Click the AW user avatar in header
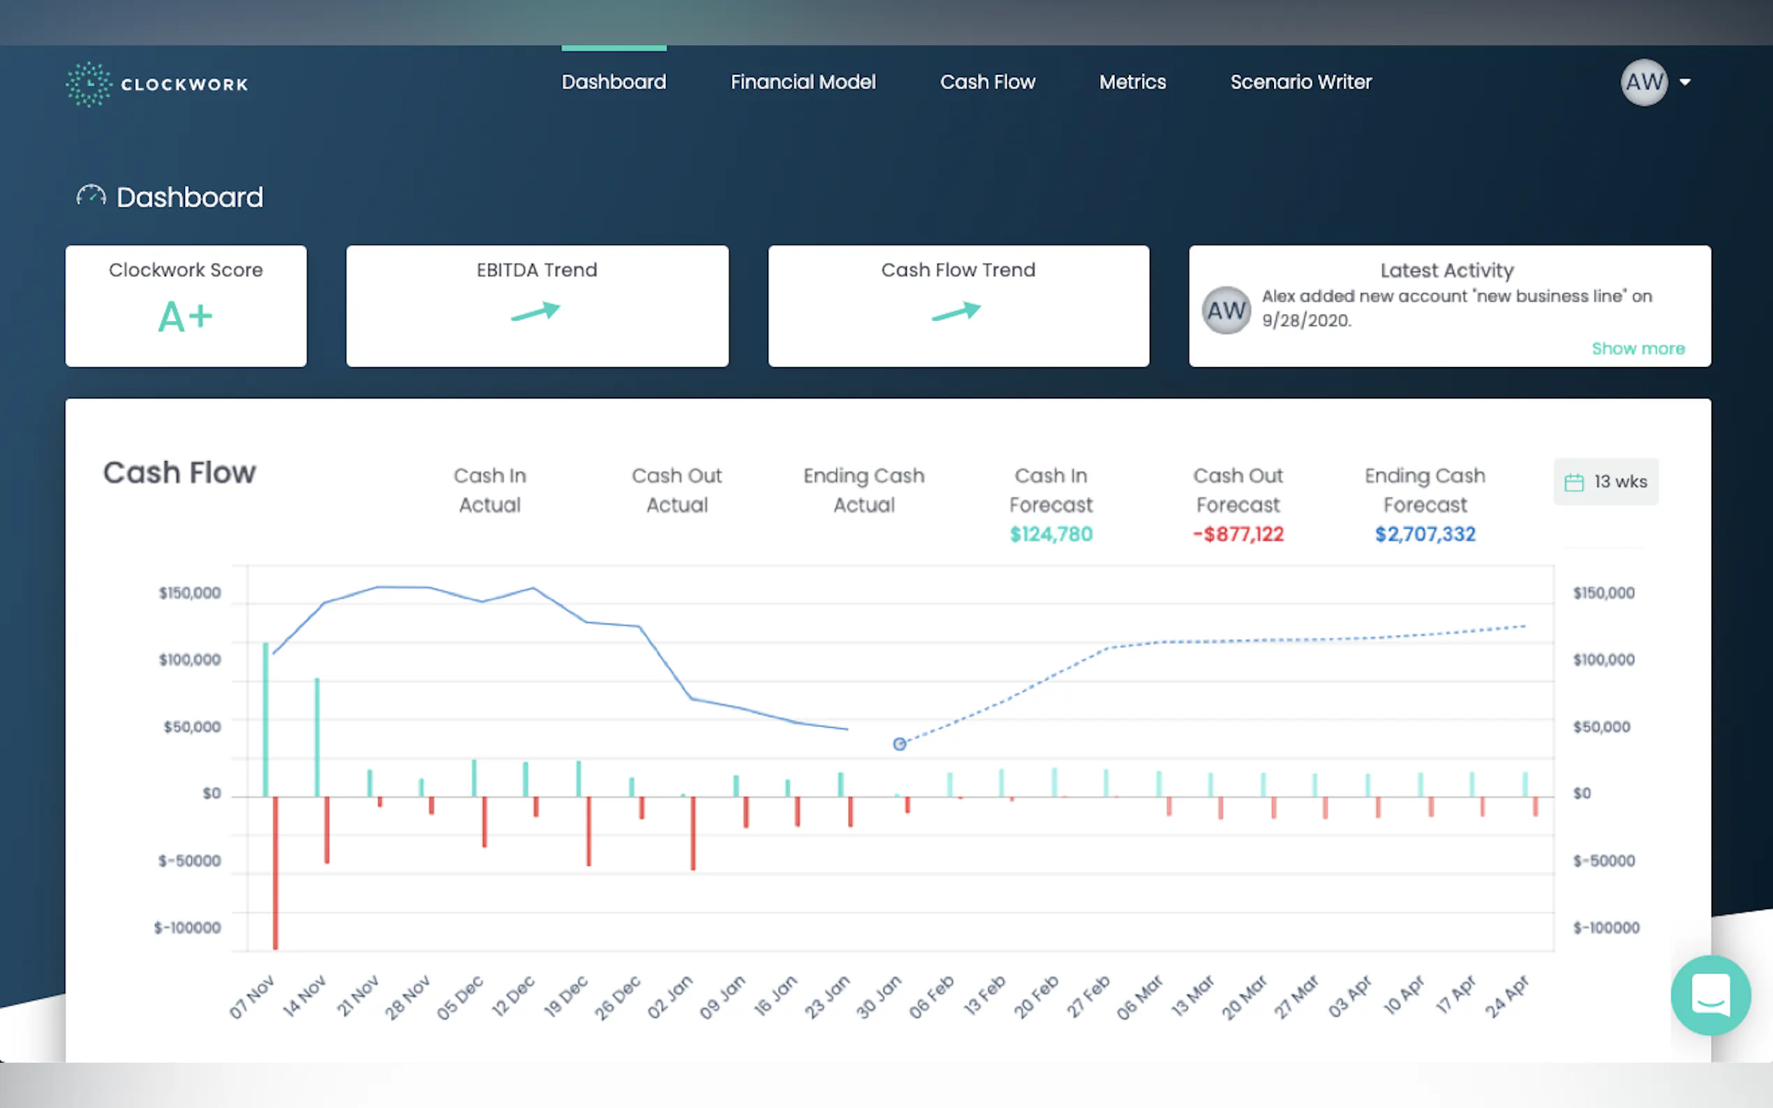Viewport: 1773px width, 1108px height. 1643,82
